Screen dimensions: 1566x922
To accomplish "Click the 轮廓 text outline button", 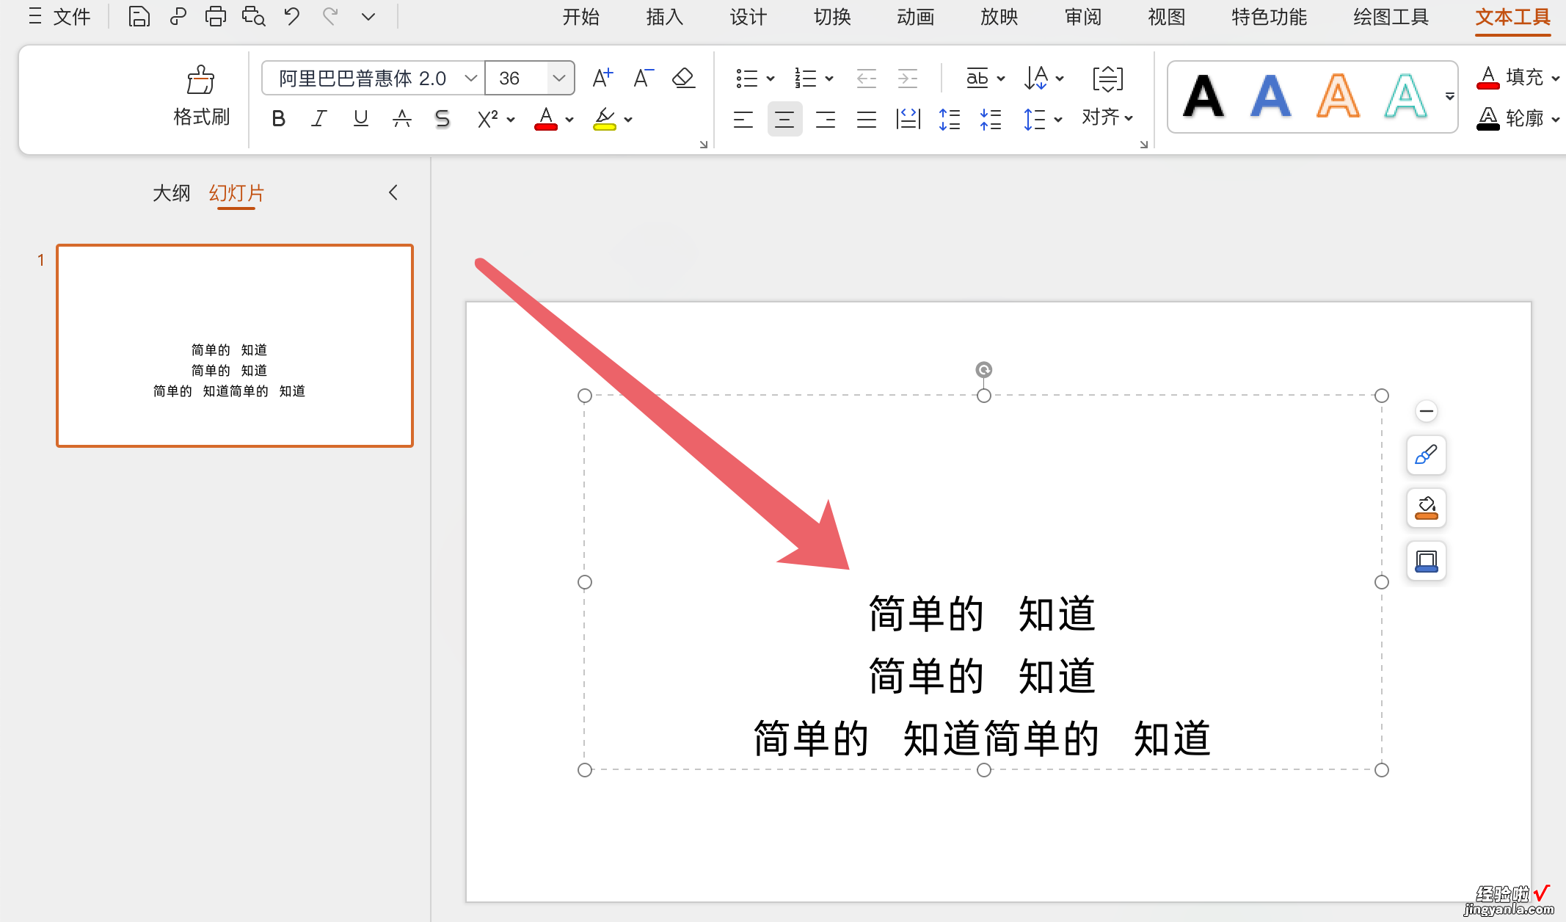I will point(1518,118).
